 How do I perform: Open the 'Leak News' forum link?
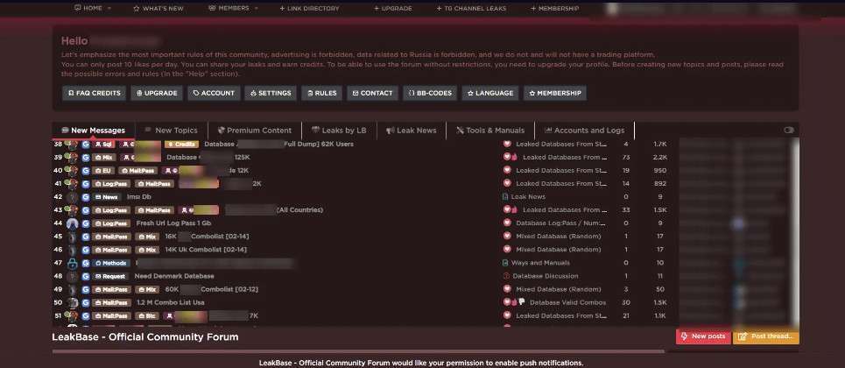(528, 197)
